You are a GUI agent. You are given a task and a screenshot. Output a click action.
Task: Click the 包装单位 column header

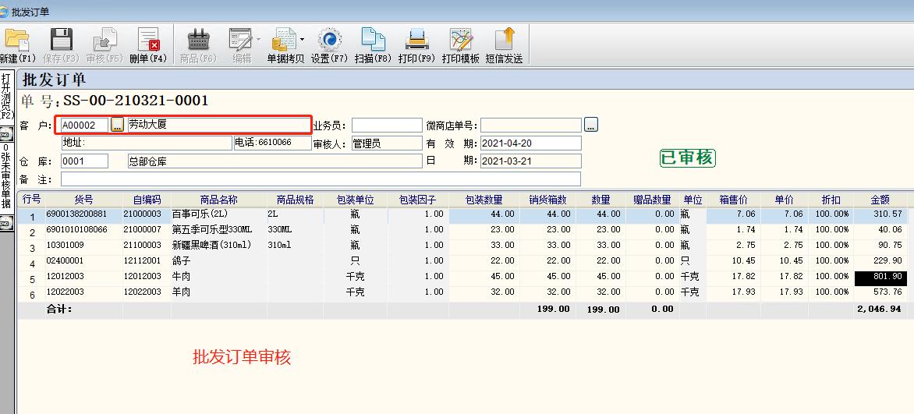[x=355, y=200]
